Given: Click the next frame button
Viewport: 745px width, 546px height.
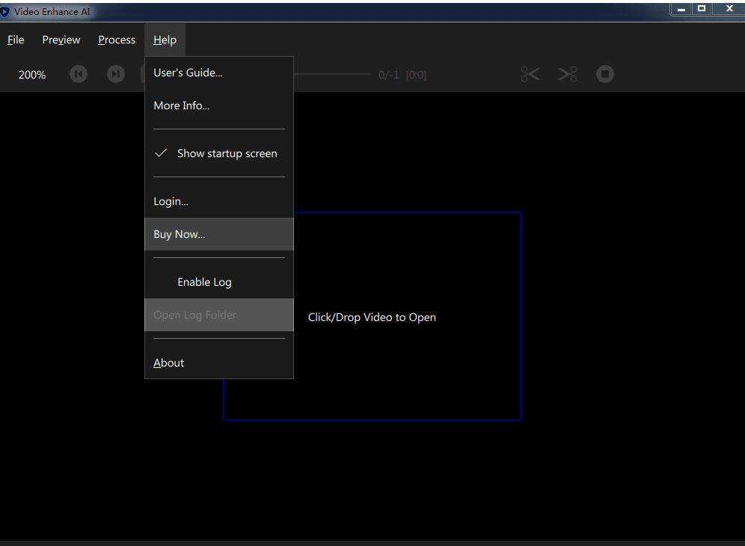Looking at the screenshot, I should tap(115, 74).
